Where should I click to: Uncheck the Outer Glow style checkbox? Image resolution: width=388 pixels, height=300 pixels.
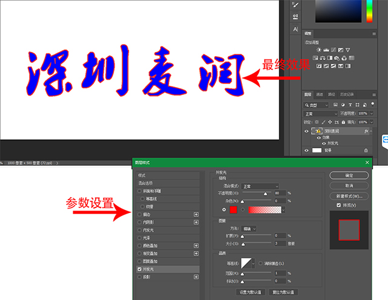coord(139,269)
